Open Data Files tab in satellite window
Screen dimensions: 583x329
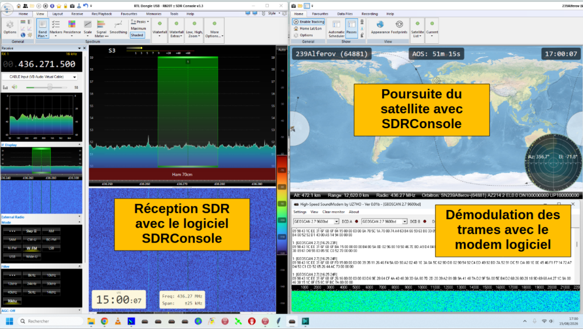coord(344,14)
